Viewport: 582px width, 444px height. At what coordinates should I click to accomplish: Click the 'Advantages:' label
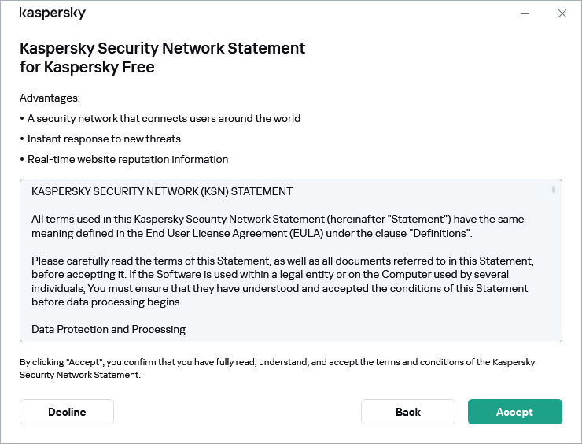tap(50, 98)
